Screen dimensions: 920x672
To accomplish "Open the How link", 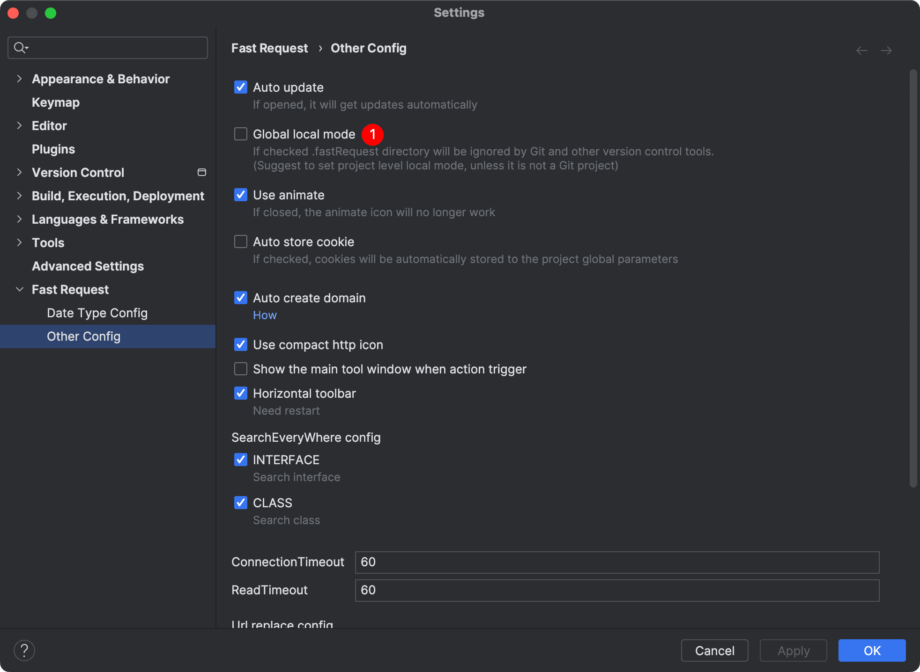I will click(265, 315).
